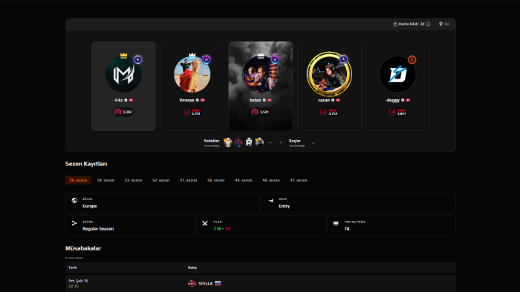Click the Russian flag next to STELLA

click(218, 283)
